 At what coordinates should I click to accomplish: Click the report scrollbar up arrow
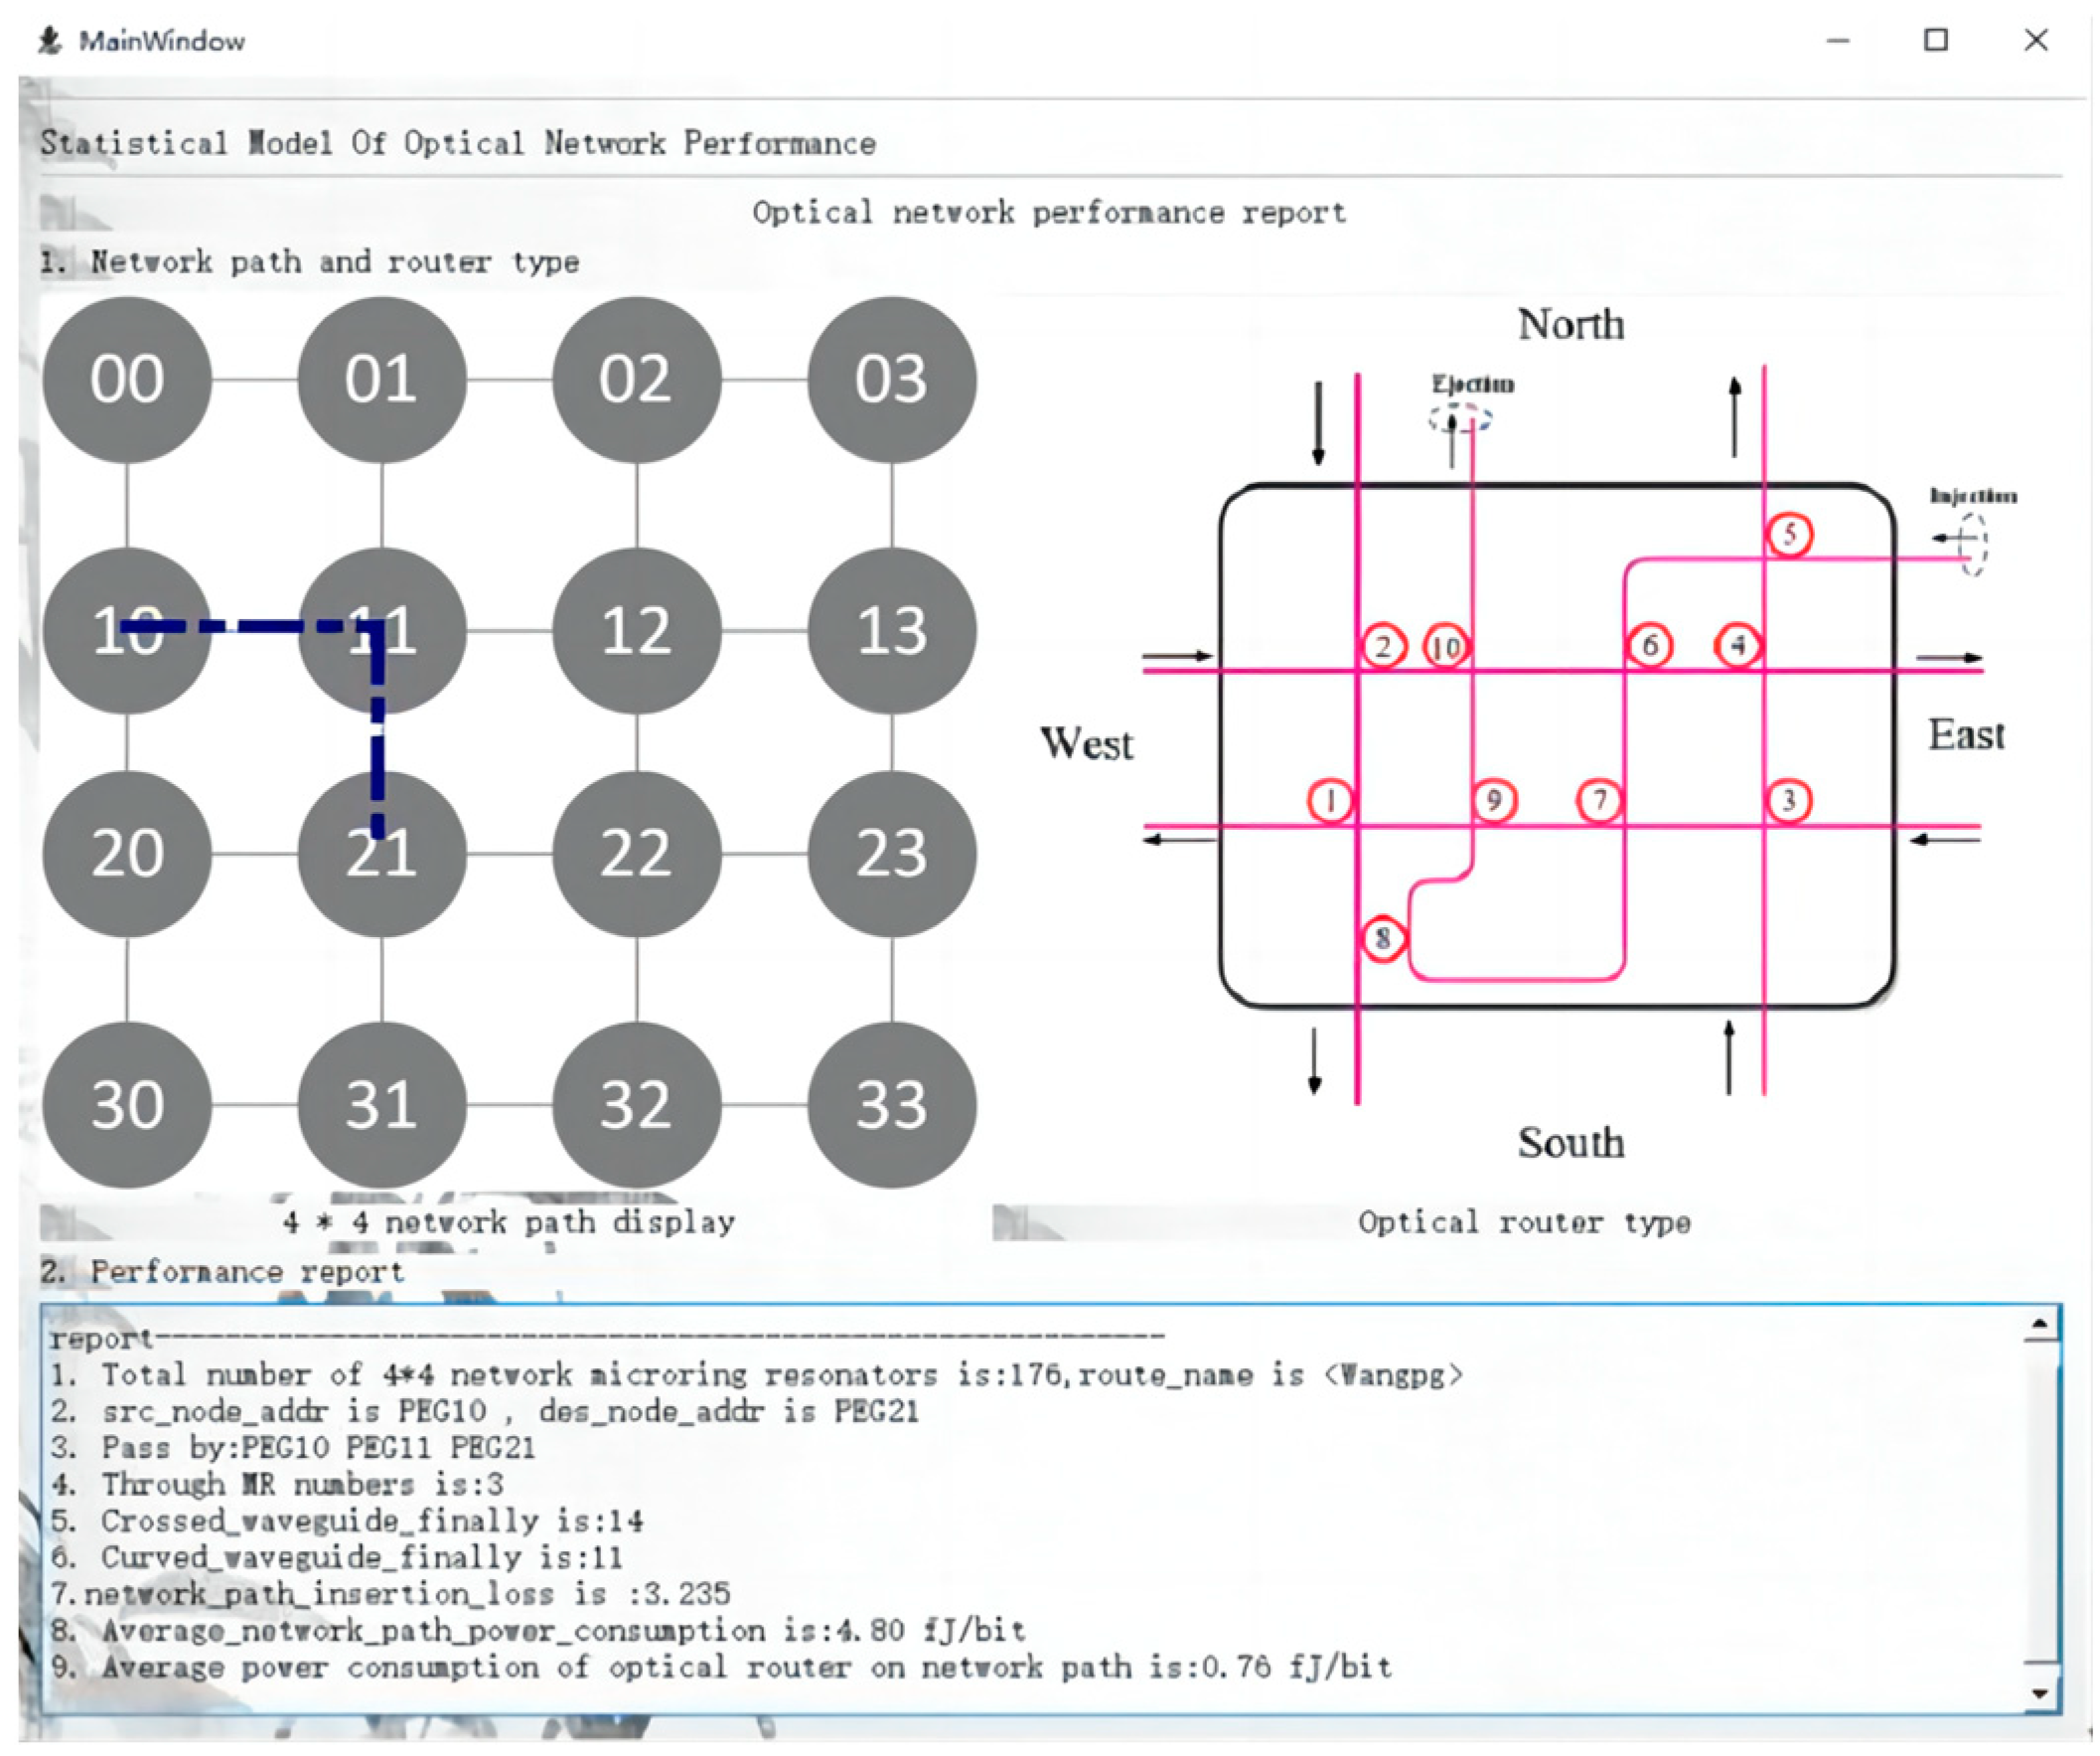[2040, 1327]
